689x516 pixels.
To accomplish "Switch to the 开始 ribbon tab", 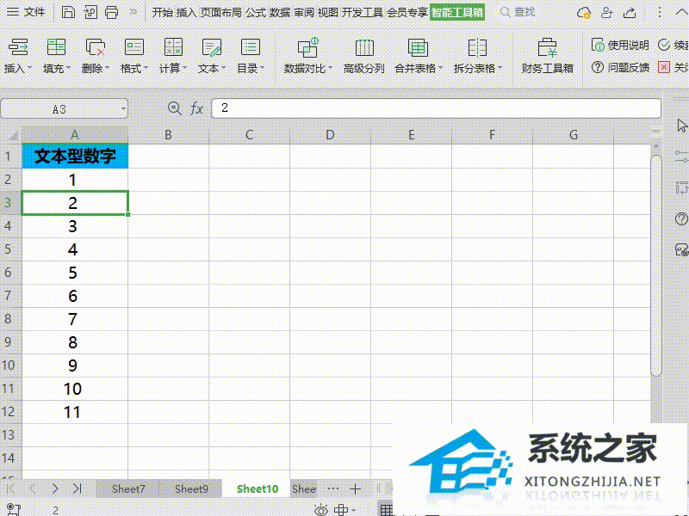I will click(x=162, y=12).
